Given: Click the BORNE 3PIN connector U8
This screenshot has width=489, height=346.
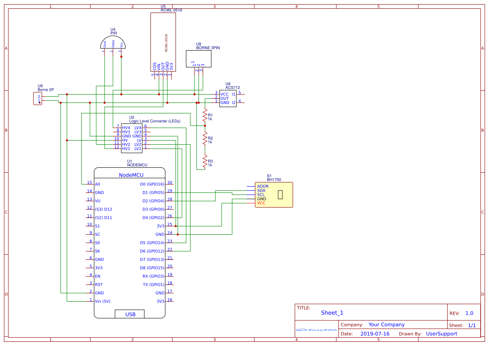Looking at the screenshot, I should (198, 59).
